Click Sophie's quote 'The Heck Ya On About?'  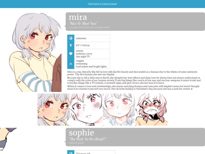point(88,139)
